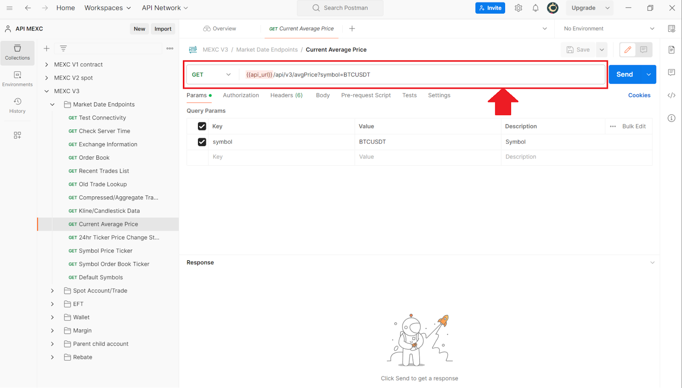
Task: Open the Workspaces menu
Action: 107,8
